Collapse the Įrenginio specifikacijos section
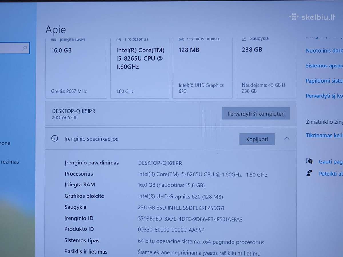The image size is (343, 257). click(x=287, y=138)
